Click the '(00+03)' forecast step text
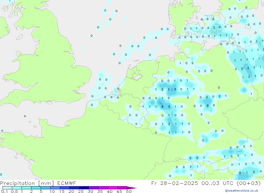Image resolution: width=264 pixels, height=193 pixels. point(248,183)
